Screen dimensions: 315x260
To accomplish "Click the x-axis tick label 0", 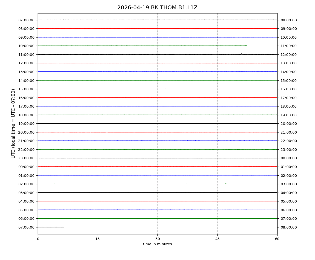I will pyautogui.click(x=38, y=239).
